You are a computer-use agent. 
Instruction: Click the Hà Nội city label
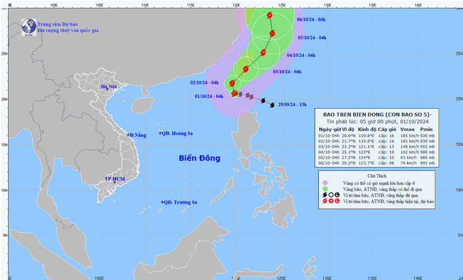coord(109,87)
